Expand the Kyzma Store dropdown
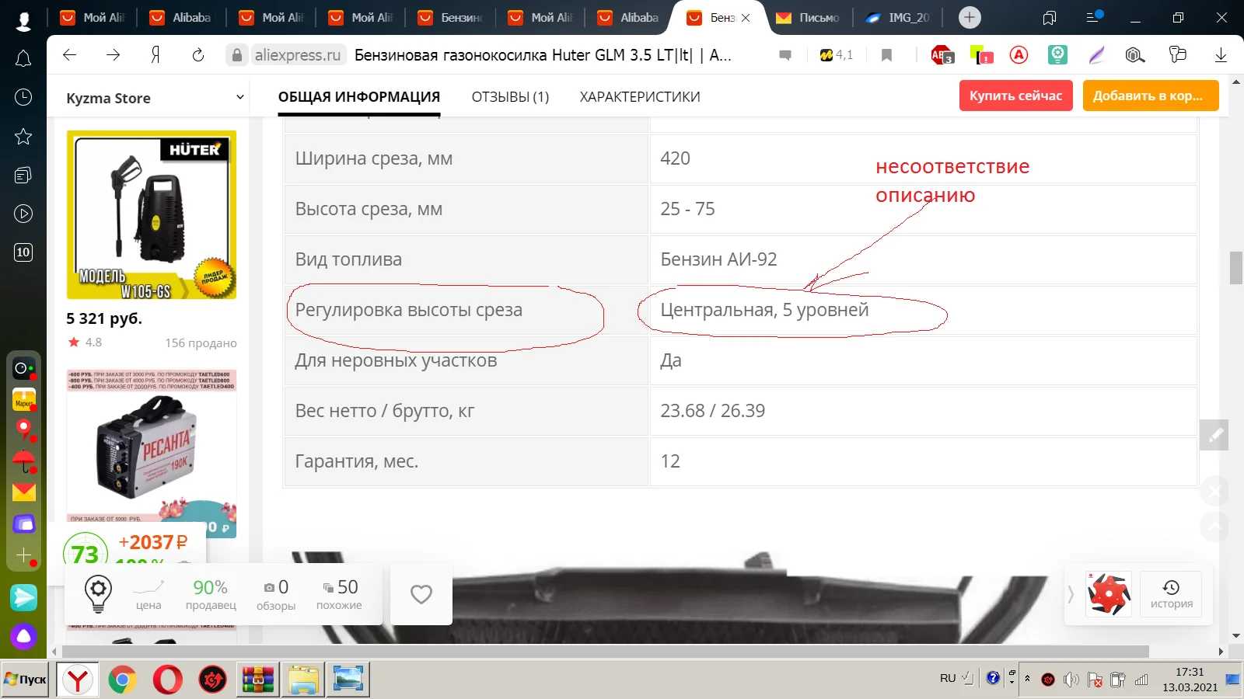This screenshot has height=699, width=1244. pyautogui.click(x=240, y=97)
